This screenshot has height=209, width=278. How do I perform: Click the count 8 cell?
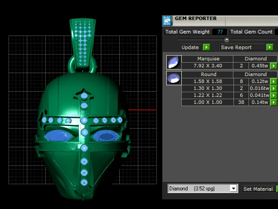[x=241, y=81]
